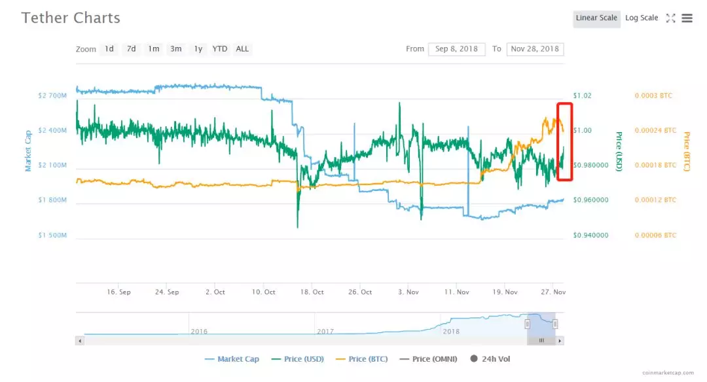Image resolution: width=707 pixels, height=382 pixels.
Task: Set zoom range to 7d
Action: (x=131, y=48)
